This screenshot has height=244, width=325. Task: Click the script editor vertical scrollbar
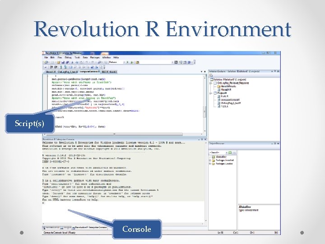[x=205, y=104]
